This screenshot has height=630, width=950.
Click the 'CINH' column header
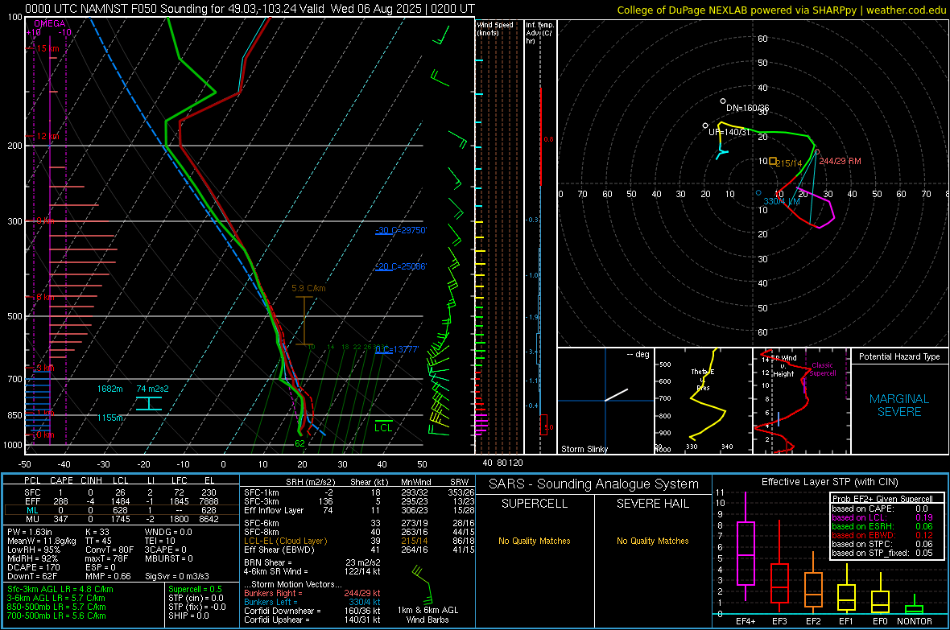click(x=91, y=480)
